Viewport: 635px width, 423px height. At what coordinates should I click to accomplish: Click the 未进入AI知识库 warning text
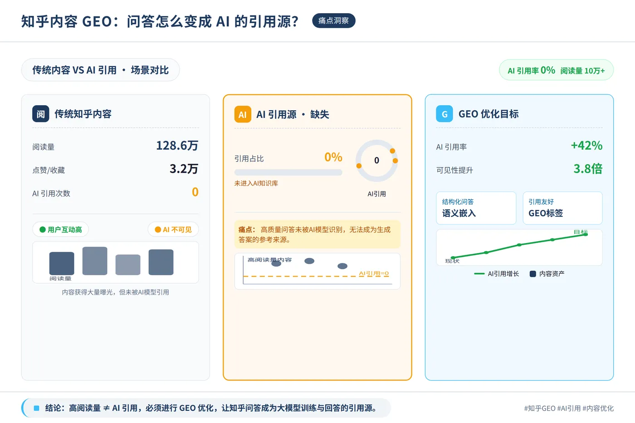256,183
